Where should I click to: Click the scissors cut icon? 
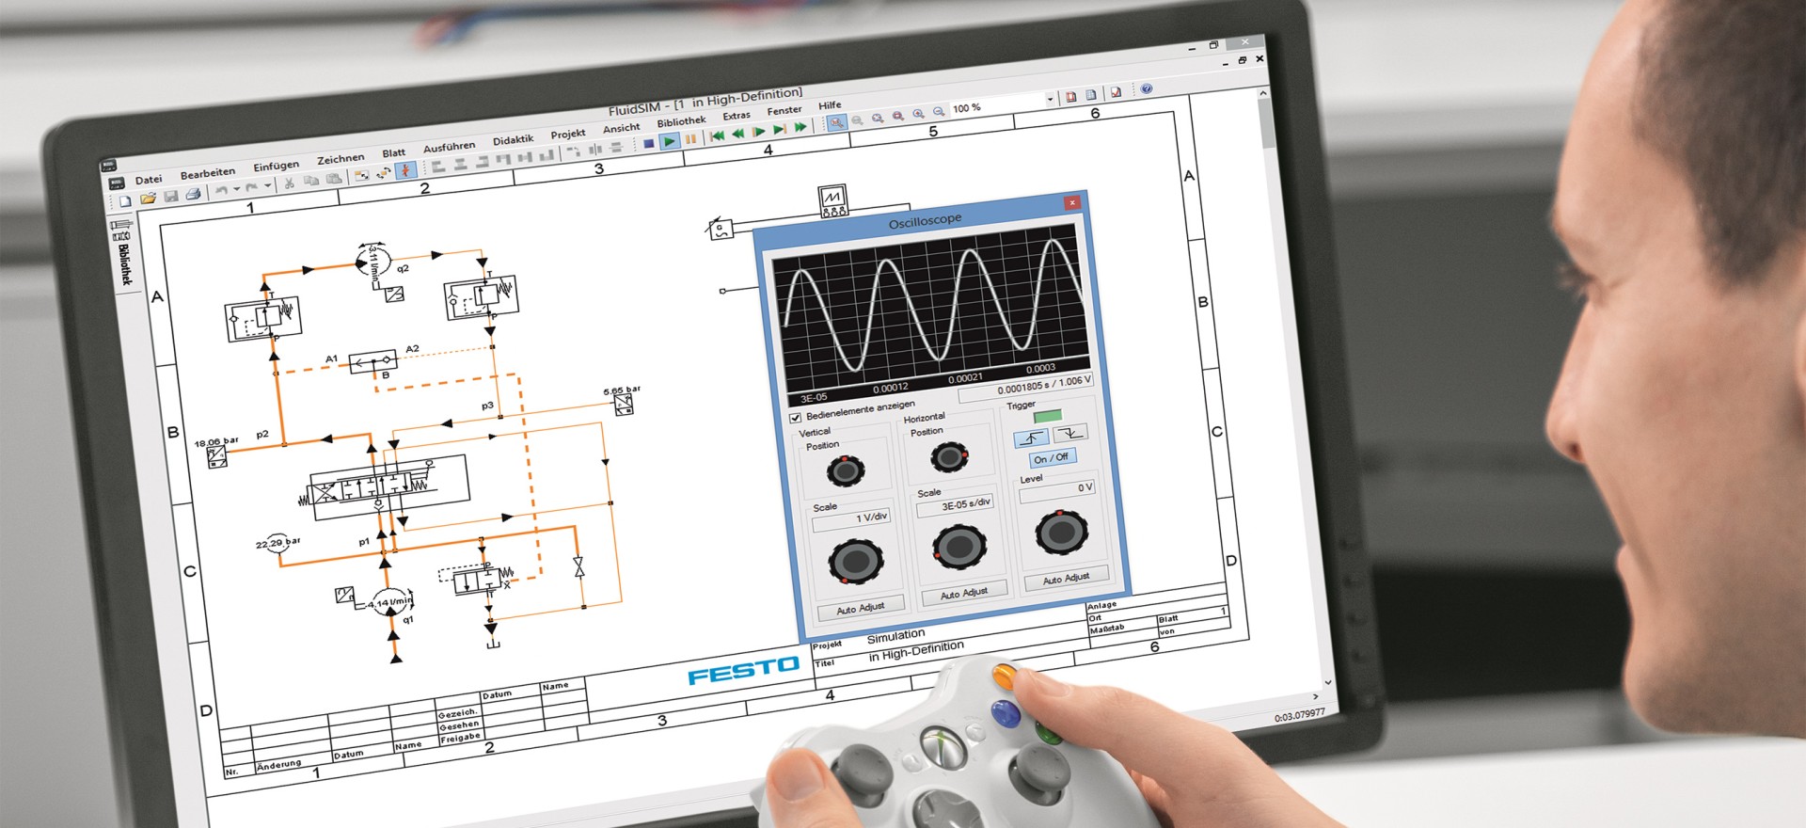pyautogui.click(x=290, y=183)
